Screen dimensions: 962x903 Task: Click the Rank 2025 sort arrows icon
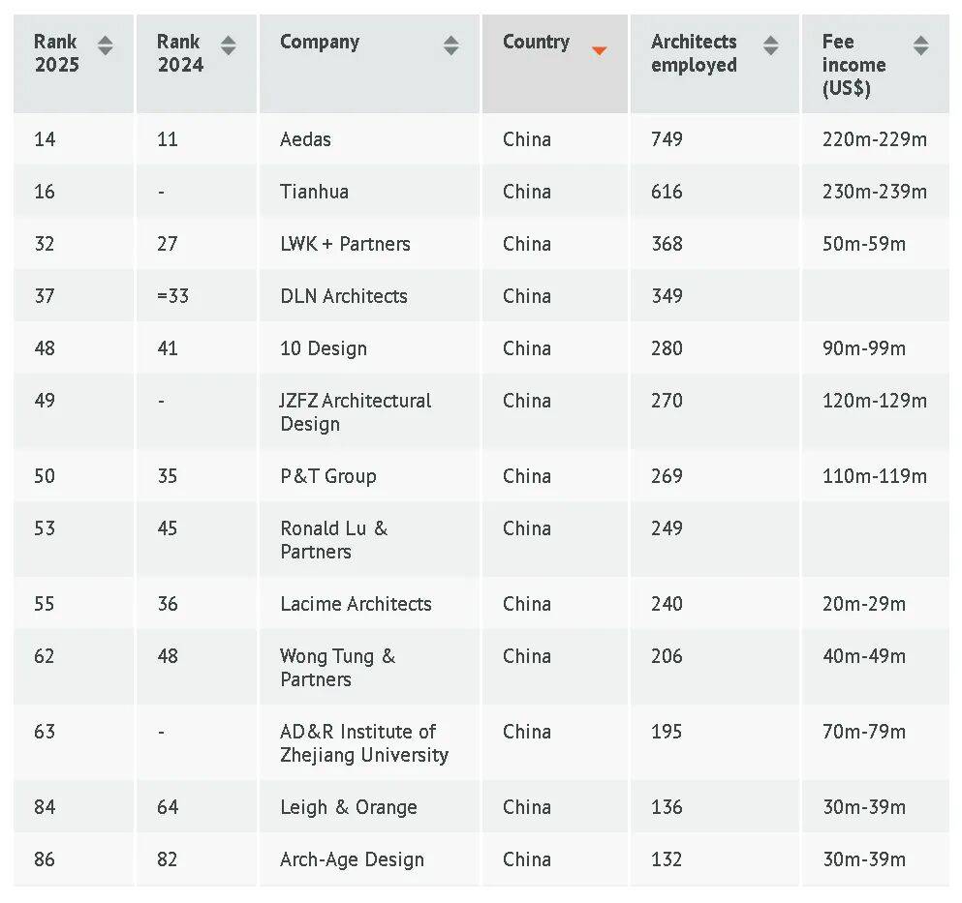click(x=105, y=45)
